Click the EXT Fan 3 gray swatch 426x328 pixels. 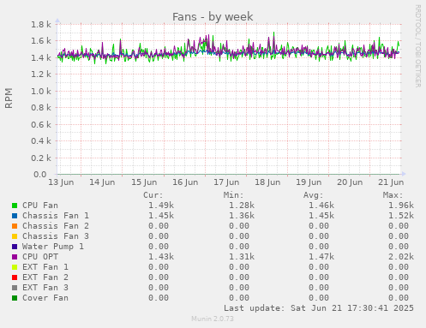point(15,288)
